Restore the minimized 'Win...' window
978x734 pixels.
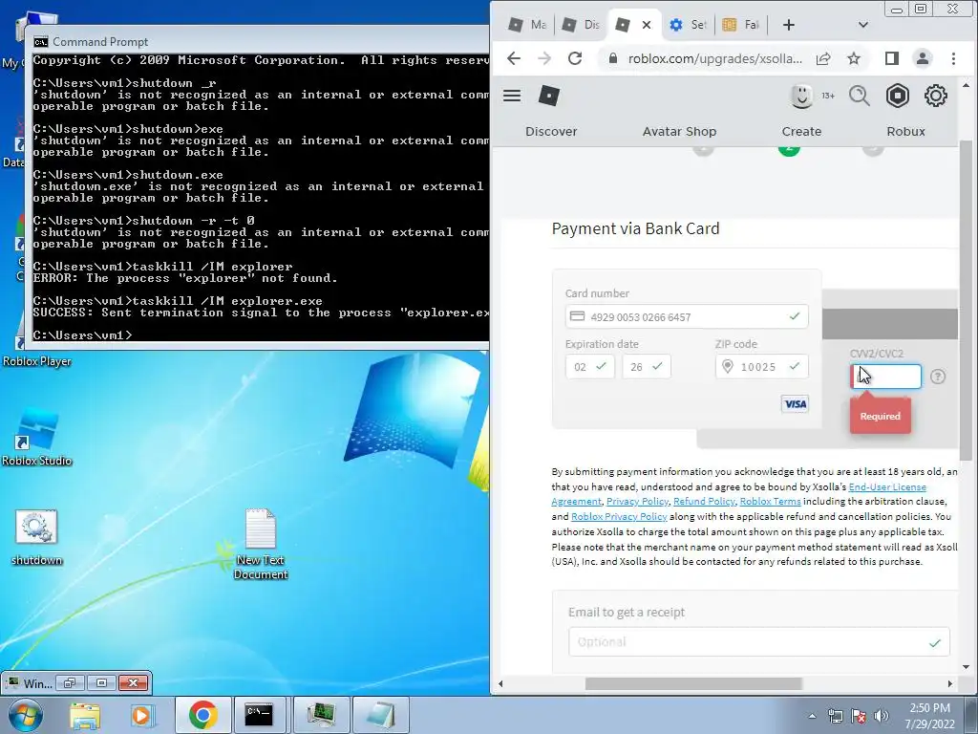click(69, 682)
